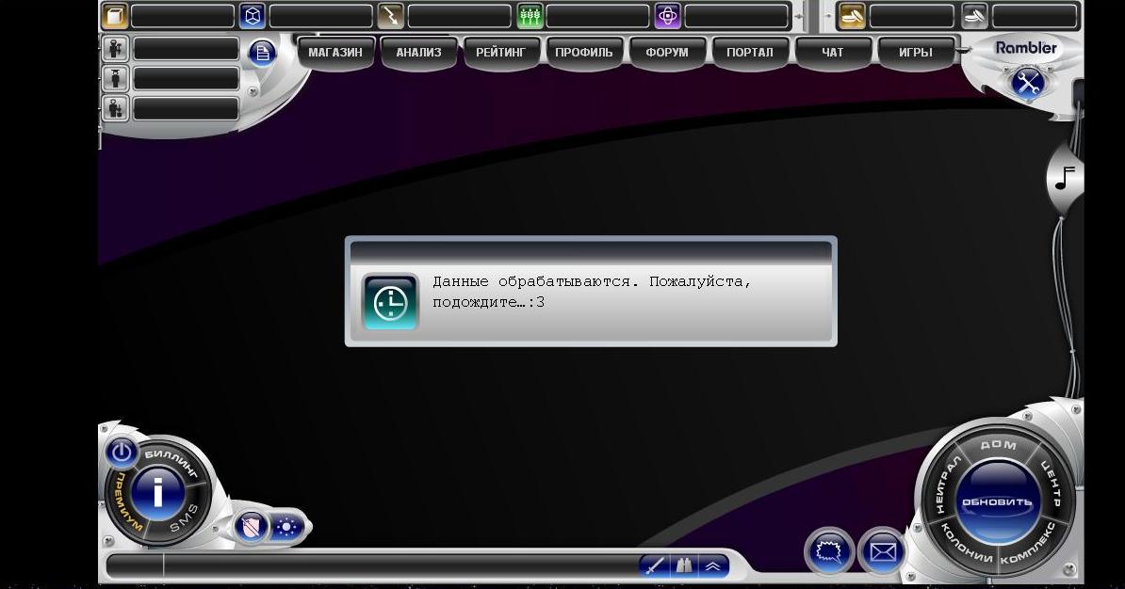This screenshot has width=1125, height=589.
Task: Click the music note sound tab
Action: tap(1065, 177)
